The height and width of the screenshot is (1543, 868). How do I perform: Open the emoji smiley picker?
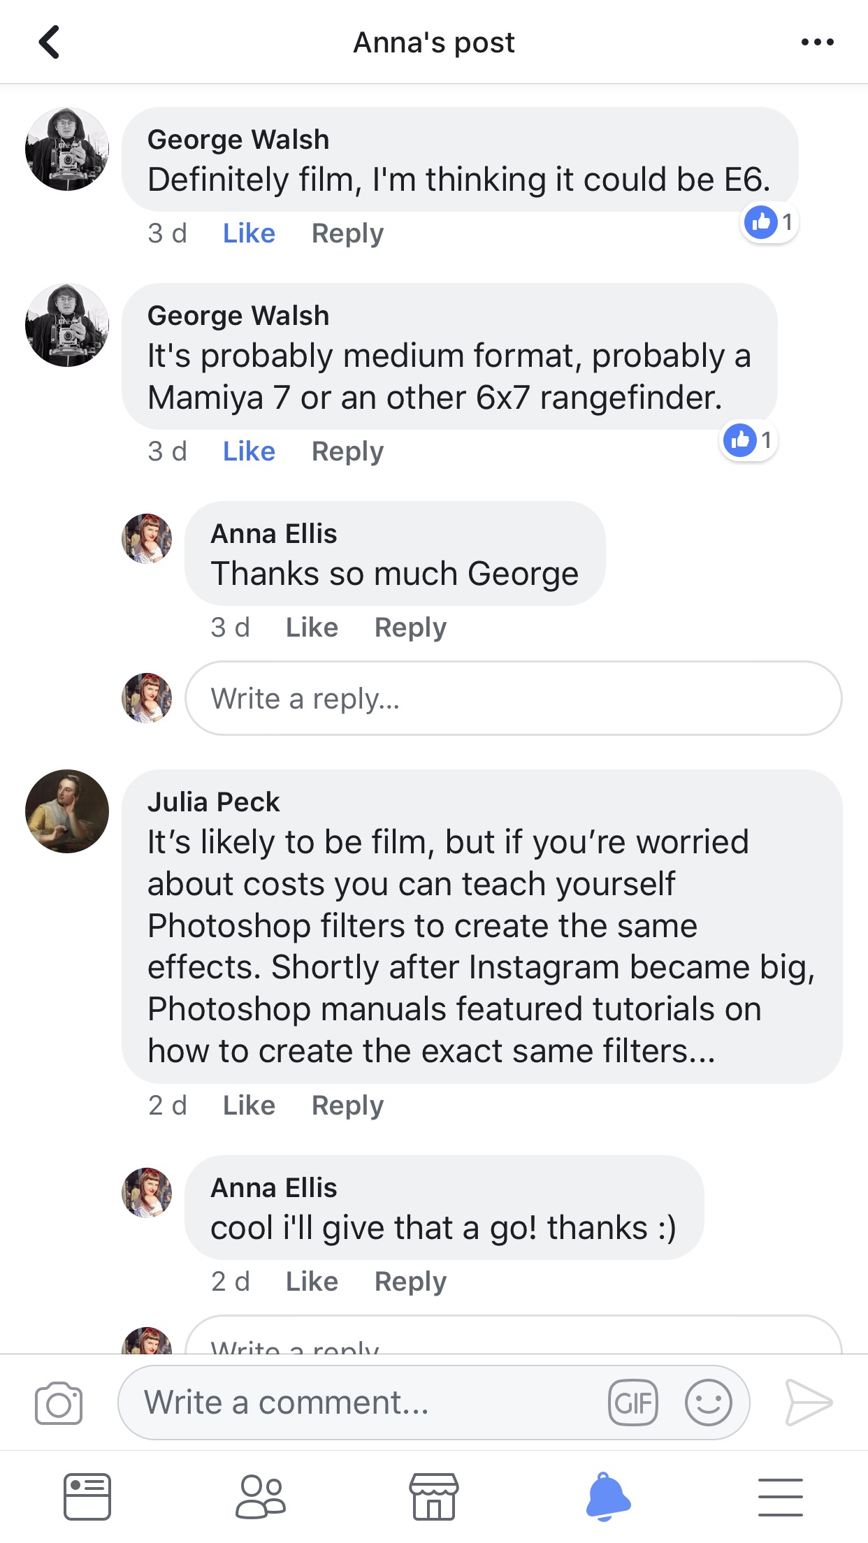point(708,1403)
